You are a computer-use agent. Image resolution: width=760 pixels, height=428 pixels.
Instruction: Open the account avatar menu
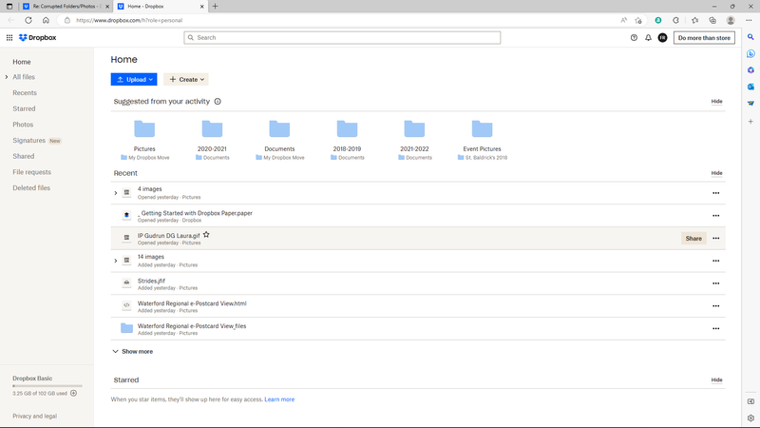tap(662, 38)
